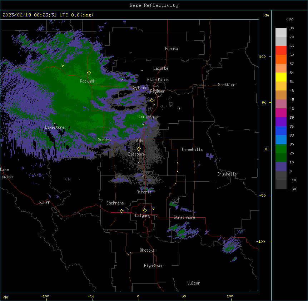Select the Drumheller label
The image size is (308, 301).
[228, 174]
